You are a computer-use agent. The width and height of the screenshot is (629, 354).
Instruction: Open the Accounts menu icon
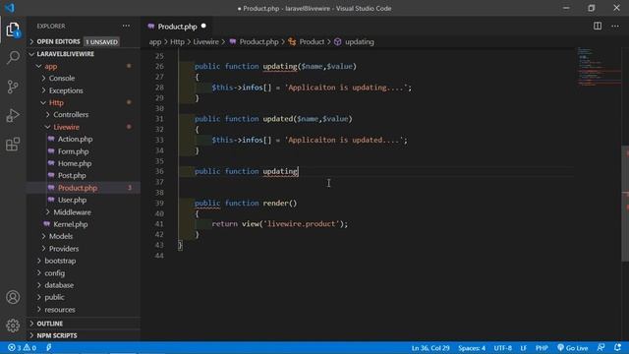(13, 297)
